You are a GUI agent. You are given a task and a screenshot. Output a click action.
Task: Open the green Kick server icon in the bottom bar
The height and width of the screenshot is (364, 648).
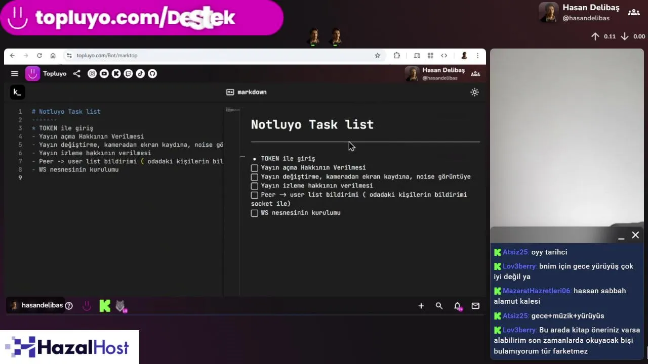click(x=105, y=306)
